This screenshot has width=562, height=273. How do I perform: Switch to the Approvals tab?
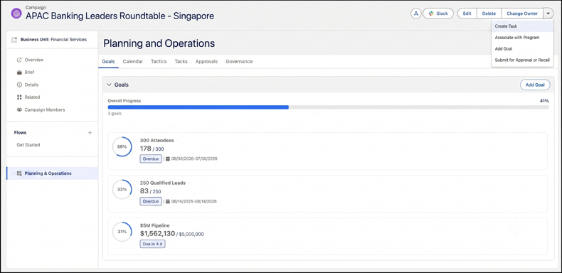click(206, 62)
